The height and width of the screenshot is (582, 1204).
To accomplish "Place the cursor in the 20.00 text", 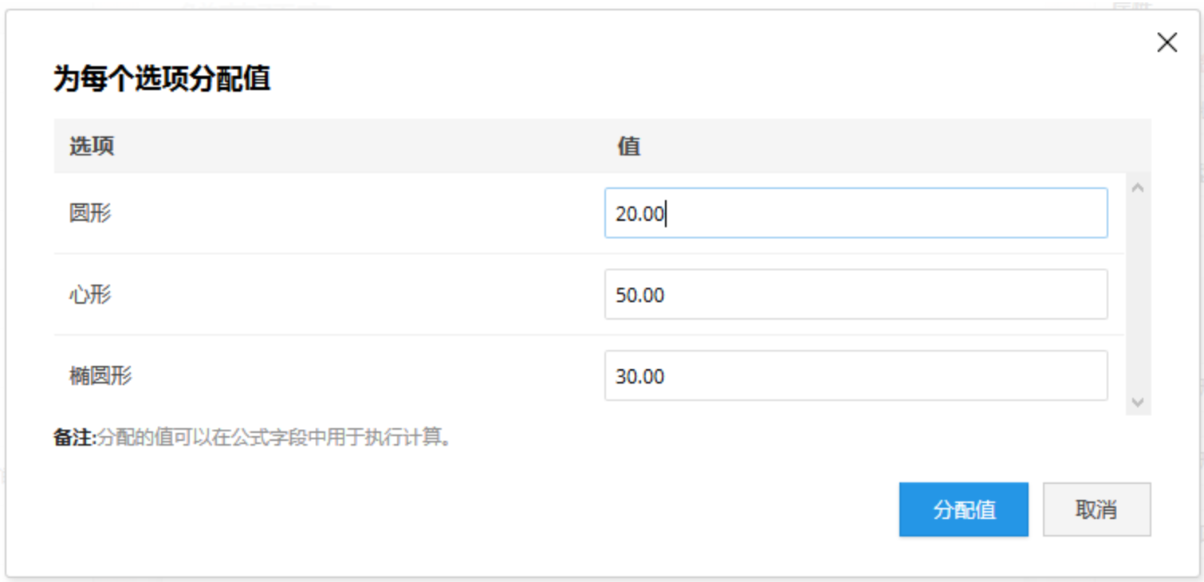I will (x=639, y=214).
